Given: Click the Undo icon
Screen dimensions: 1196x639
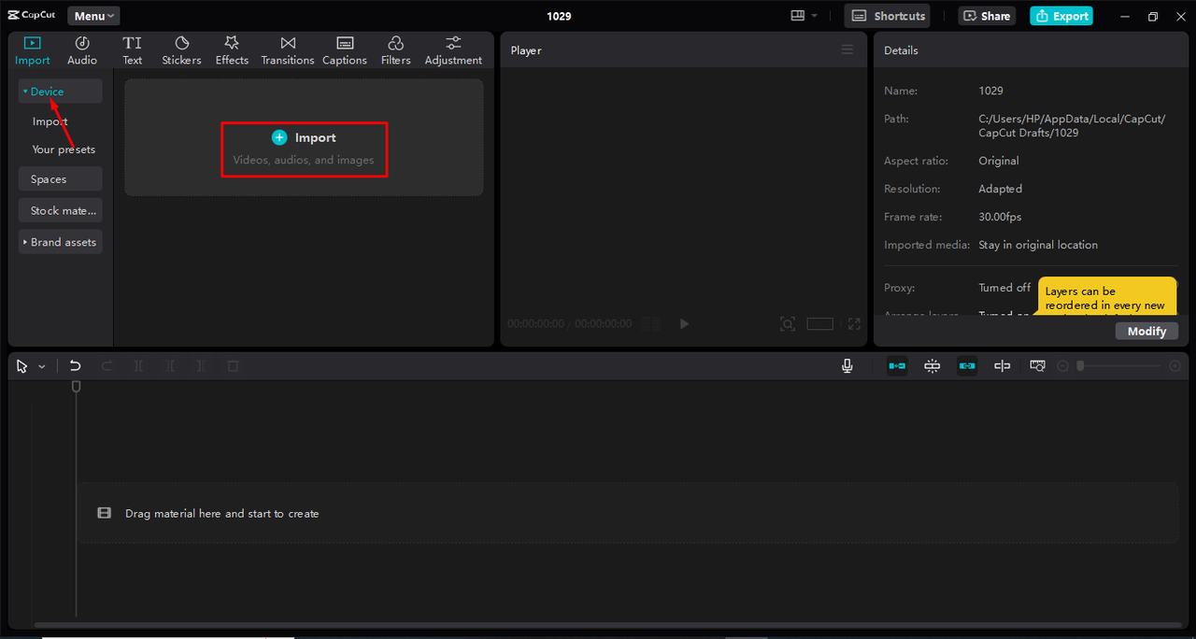Looking at the screenshot, I should tap(76, 366).
